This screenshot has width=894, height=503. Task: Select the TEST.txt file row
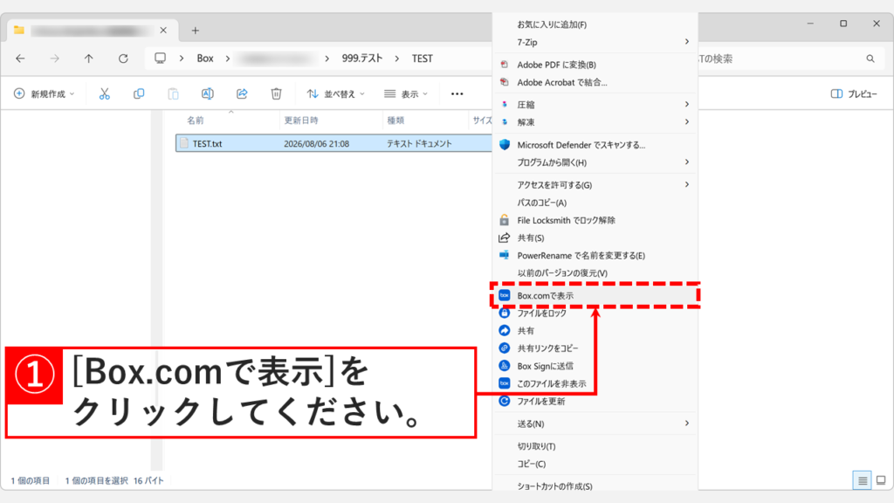click(x=334, y=144)
